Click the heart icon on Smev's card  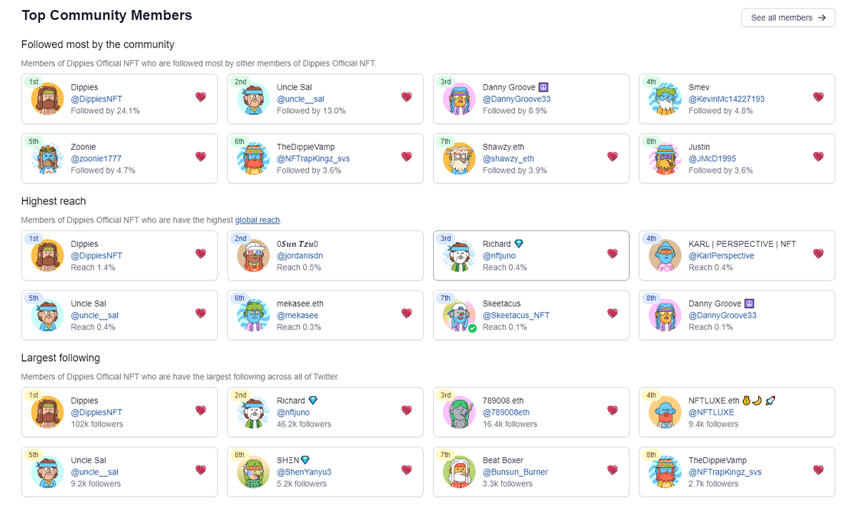(818, 97)
